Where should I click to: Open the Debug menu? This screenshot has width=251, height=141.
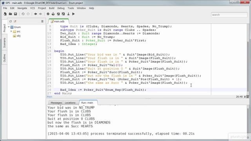point(61,8)
